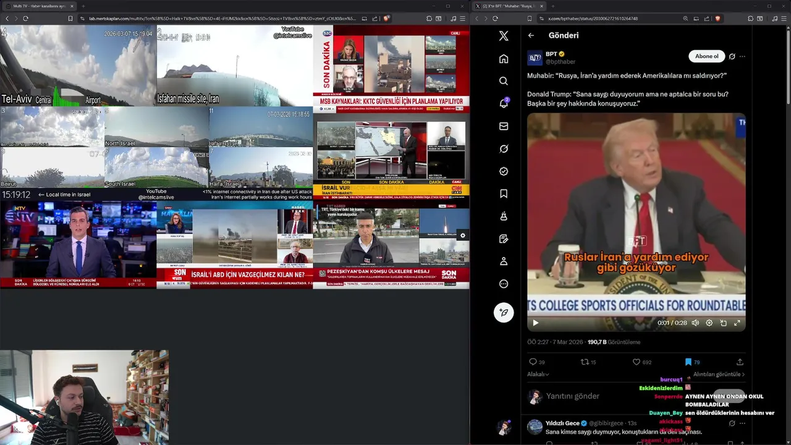Bookmark the Multi TV page
791x445 pixels.
click(x=70, y=19)
